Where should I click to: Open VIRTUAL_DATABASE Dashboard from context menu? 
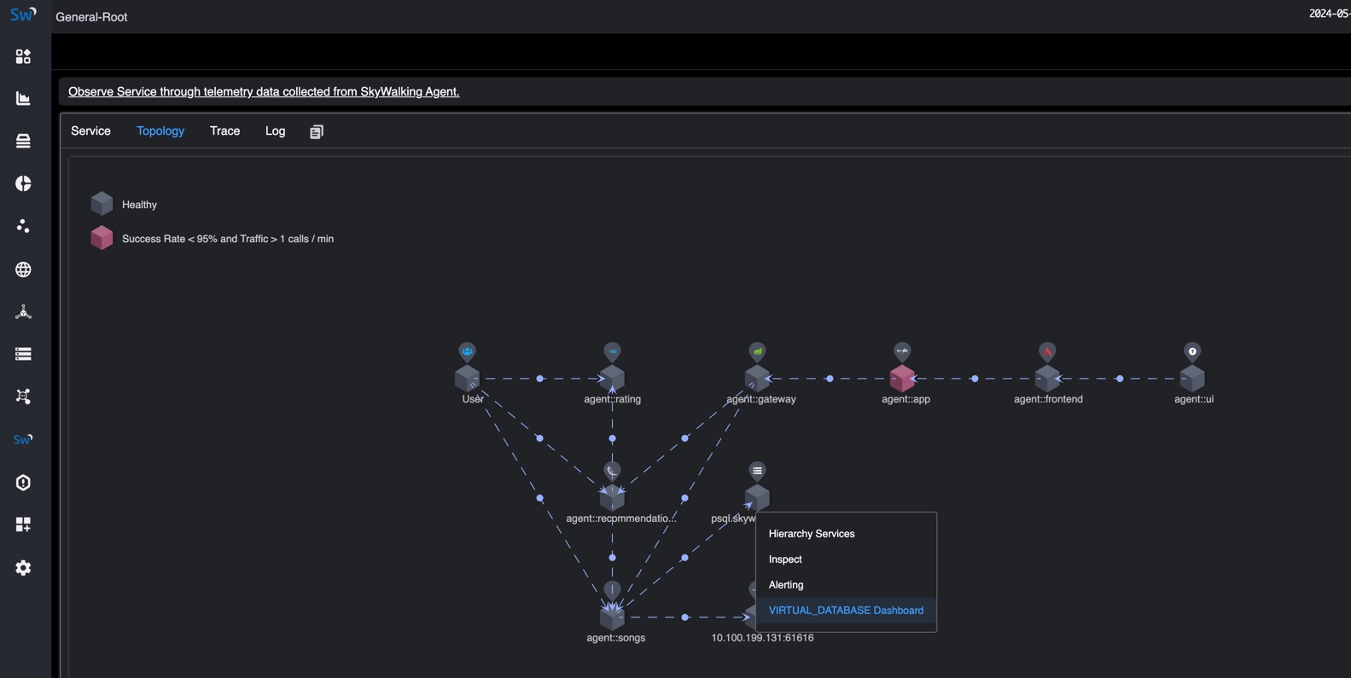coord(845,611)
